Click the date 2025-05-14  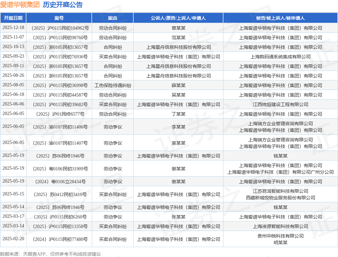tap(13, 207)
